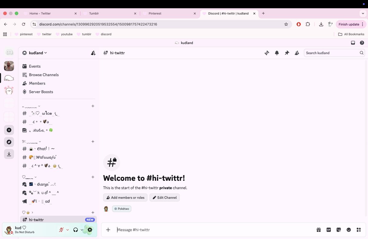The width and height of the screenshot is (368, 239).
Task: Click the Edit Channel button
Action: tap(165, 198)
